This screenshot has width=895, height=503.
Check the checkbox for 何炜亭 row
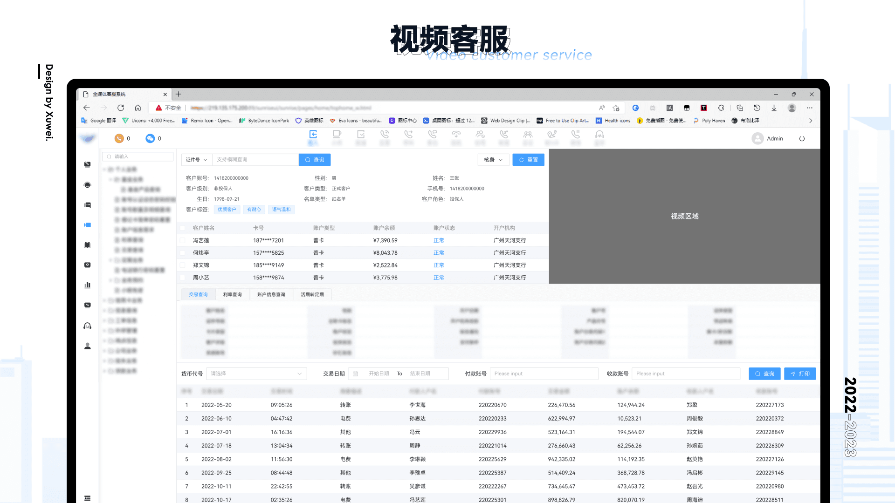tap(183, 253)
